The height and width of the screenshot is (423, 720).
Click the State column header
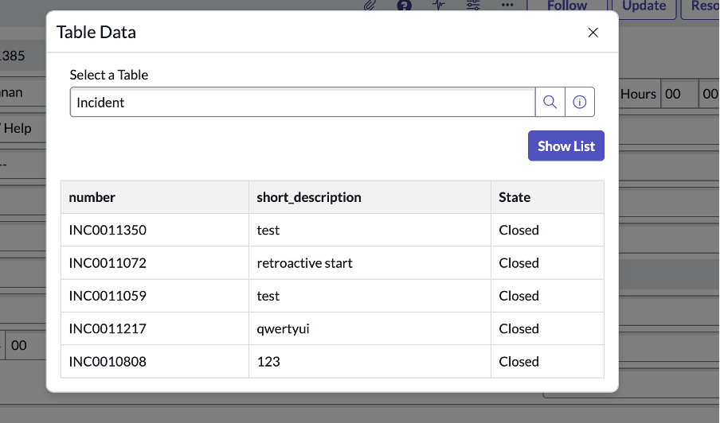coord(547,197)
